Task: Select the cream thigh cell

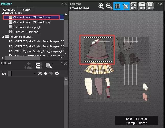Action: pyautogui.click(x=88, y=86)
